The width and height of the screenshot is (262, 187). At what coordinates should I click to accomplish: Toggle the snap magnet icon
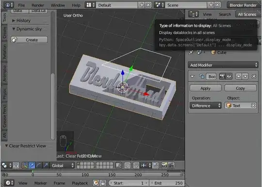click(136, 166)
